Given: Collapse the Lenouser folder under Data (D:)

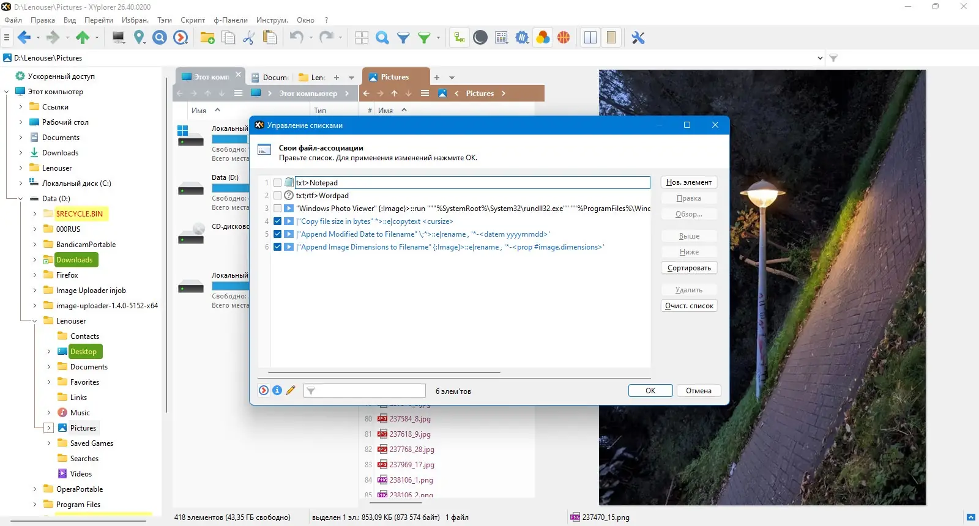Looking at the screenshot, I should (x=35, y=321).
